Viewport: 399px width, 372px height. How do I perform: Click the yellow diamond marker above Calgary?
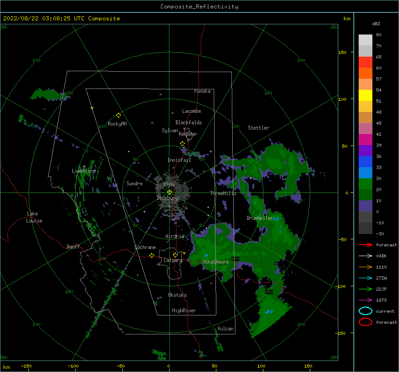pyautogui.click(x=175, y=255)
